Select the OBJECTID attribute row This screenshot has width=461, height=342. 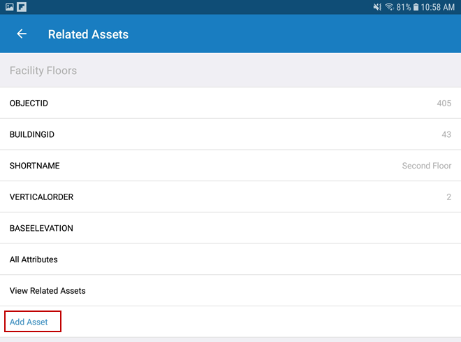tap(230, 104)
